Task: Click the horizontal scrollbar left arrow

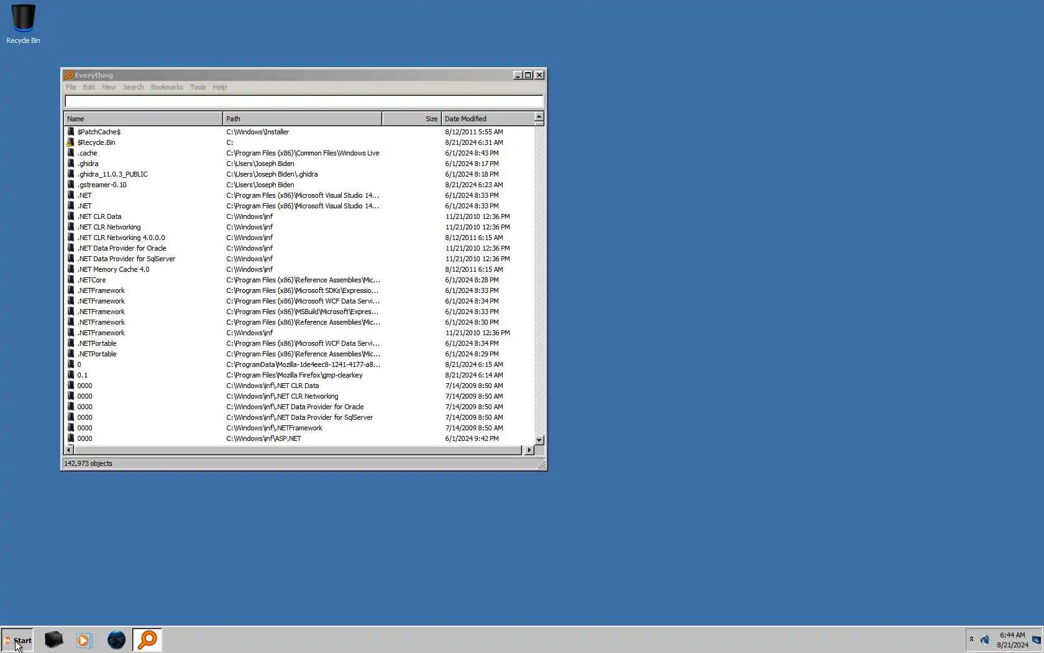Action: pos(69,450)
